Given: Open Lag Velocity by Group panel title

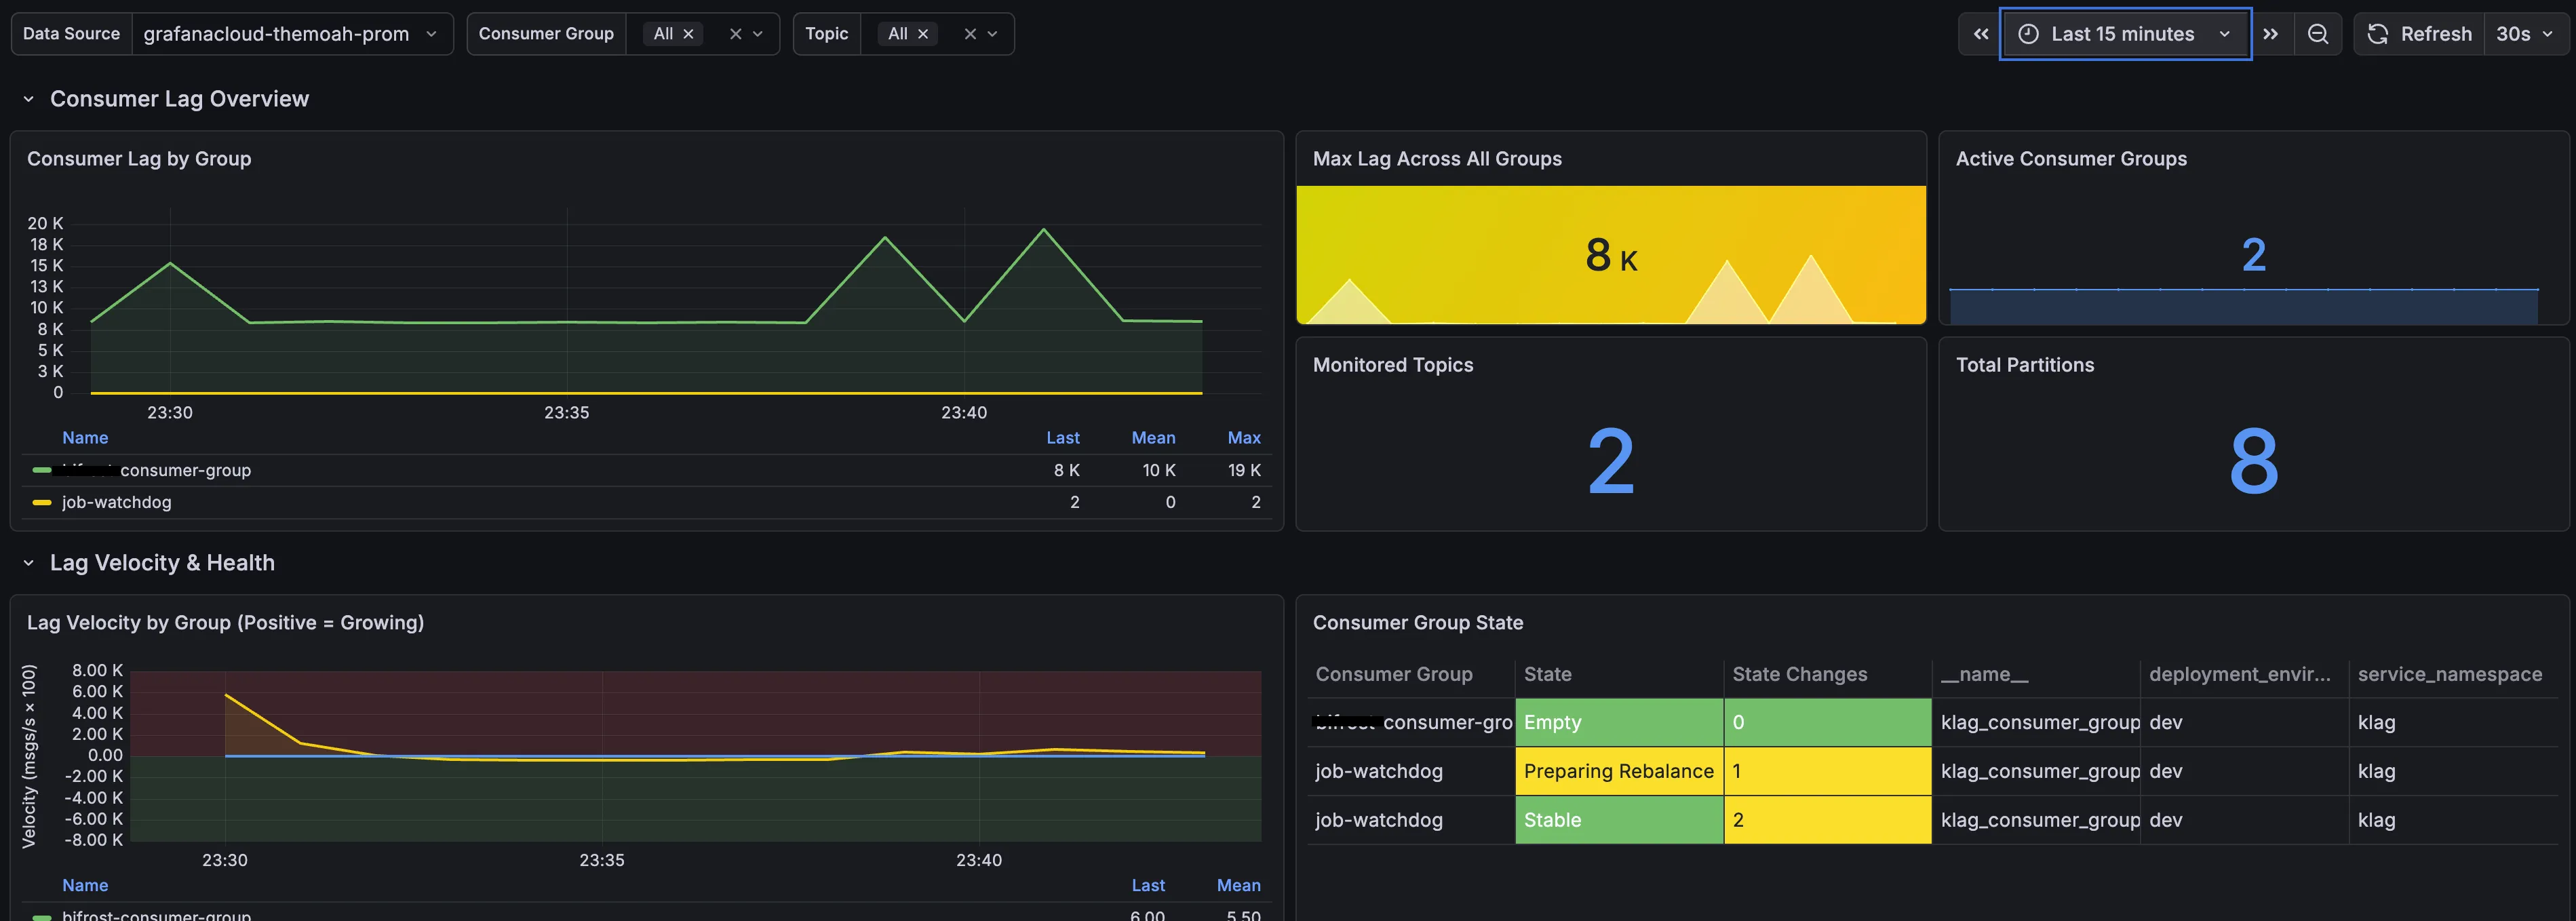Looking at the screenshot, I should [225, 623].
